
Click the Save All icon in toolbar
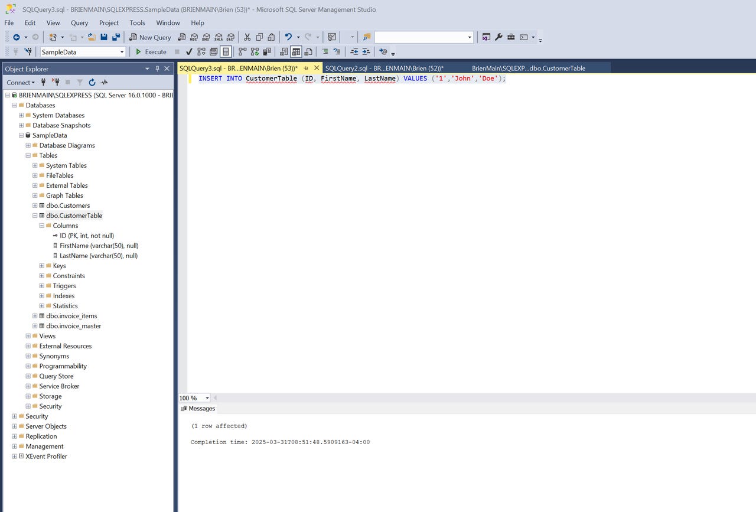pos(116,37)
